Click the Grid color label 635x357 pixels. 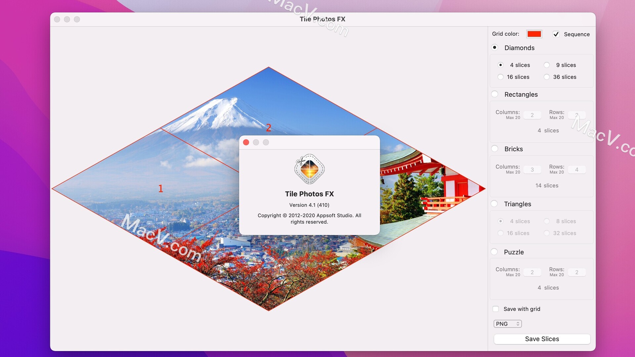click(x=505, y=34)
